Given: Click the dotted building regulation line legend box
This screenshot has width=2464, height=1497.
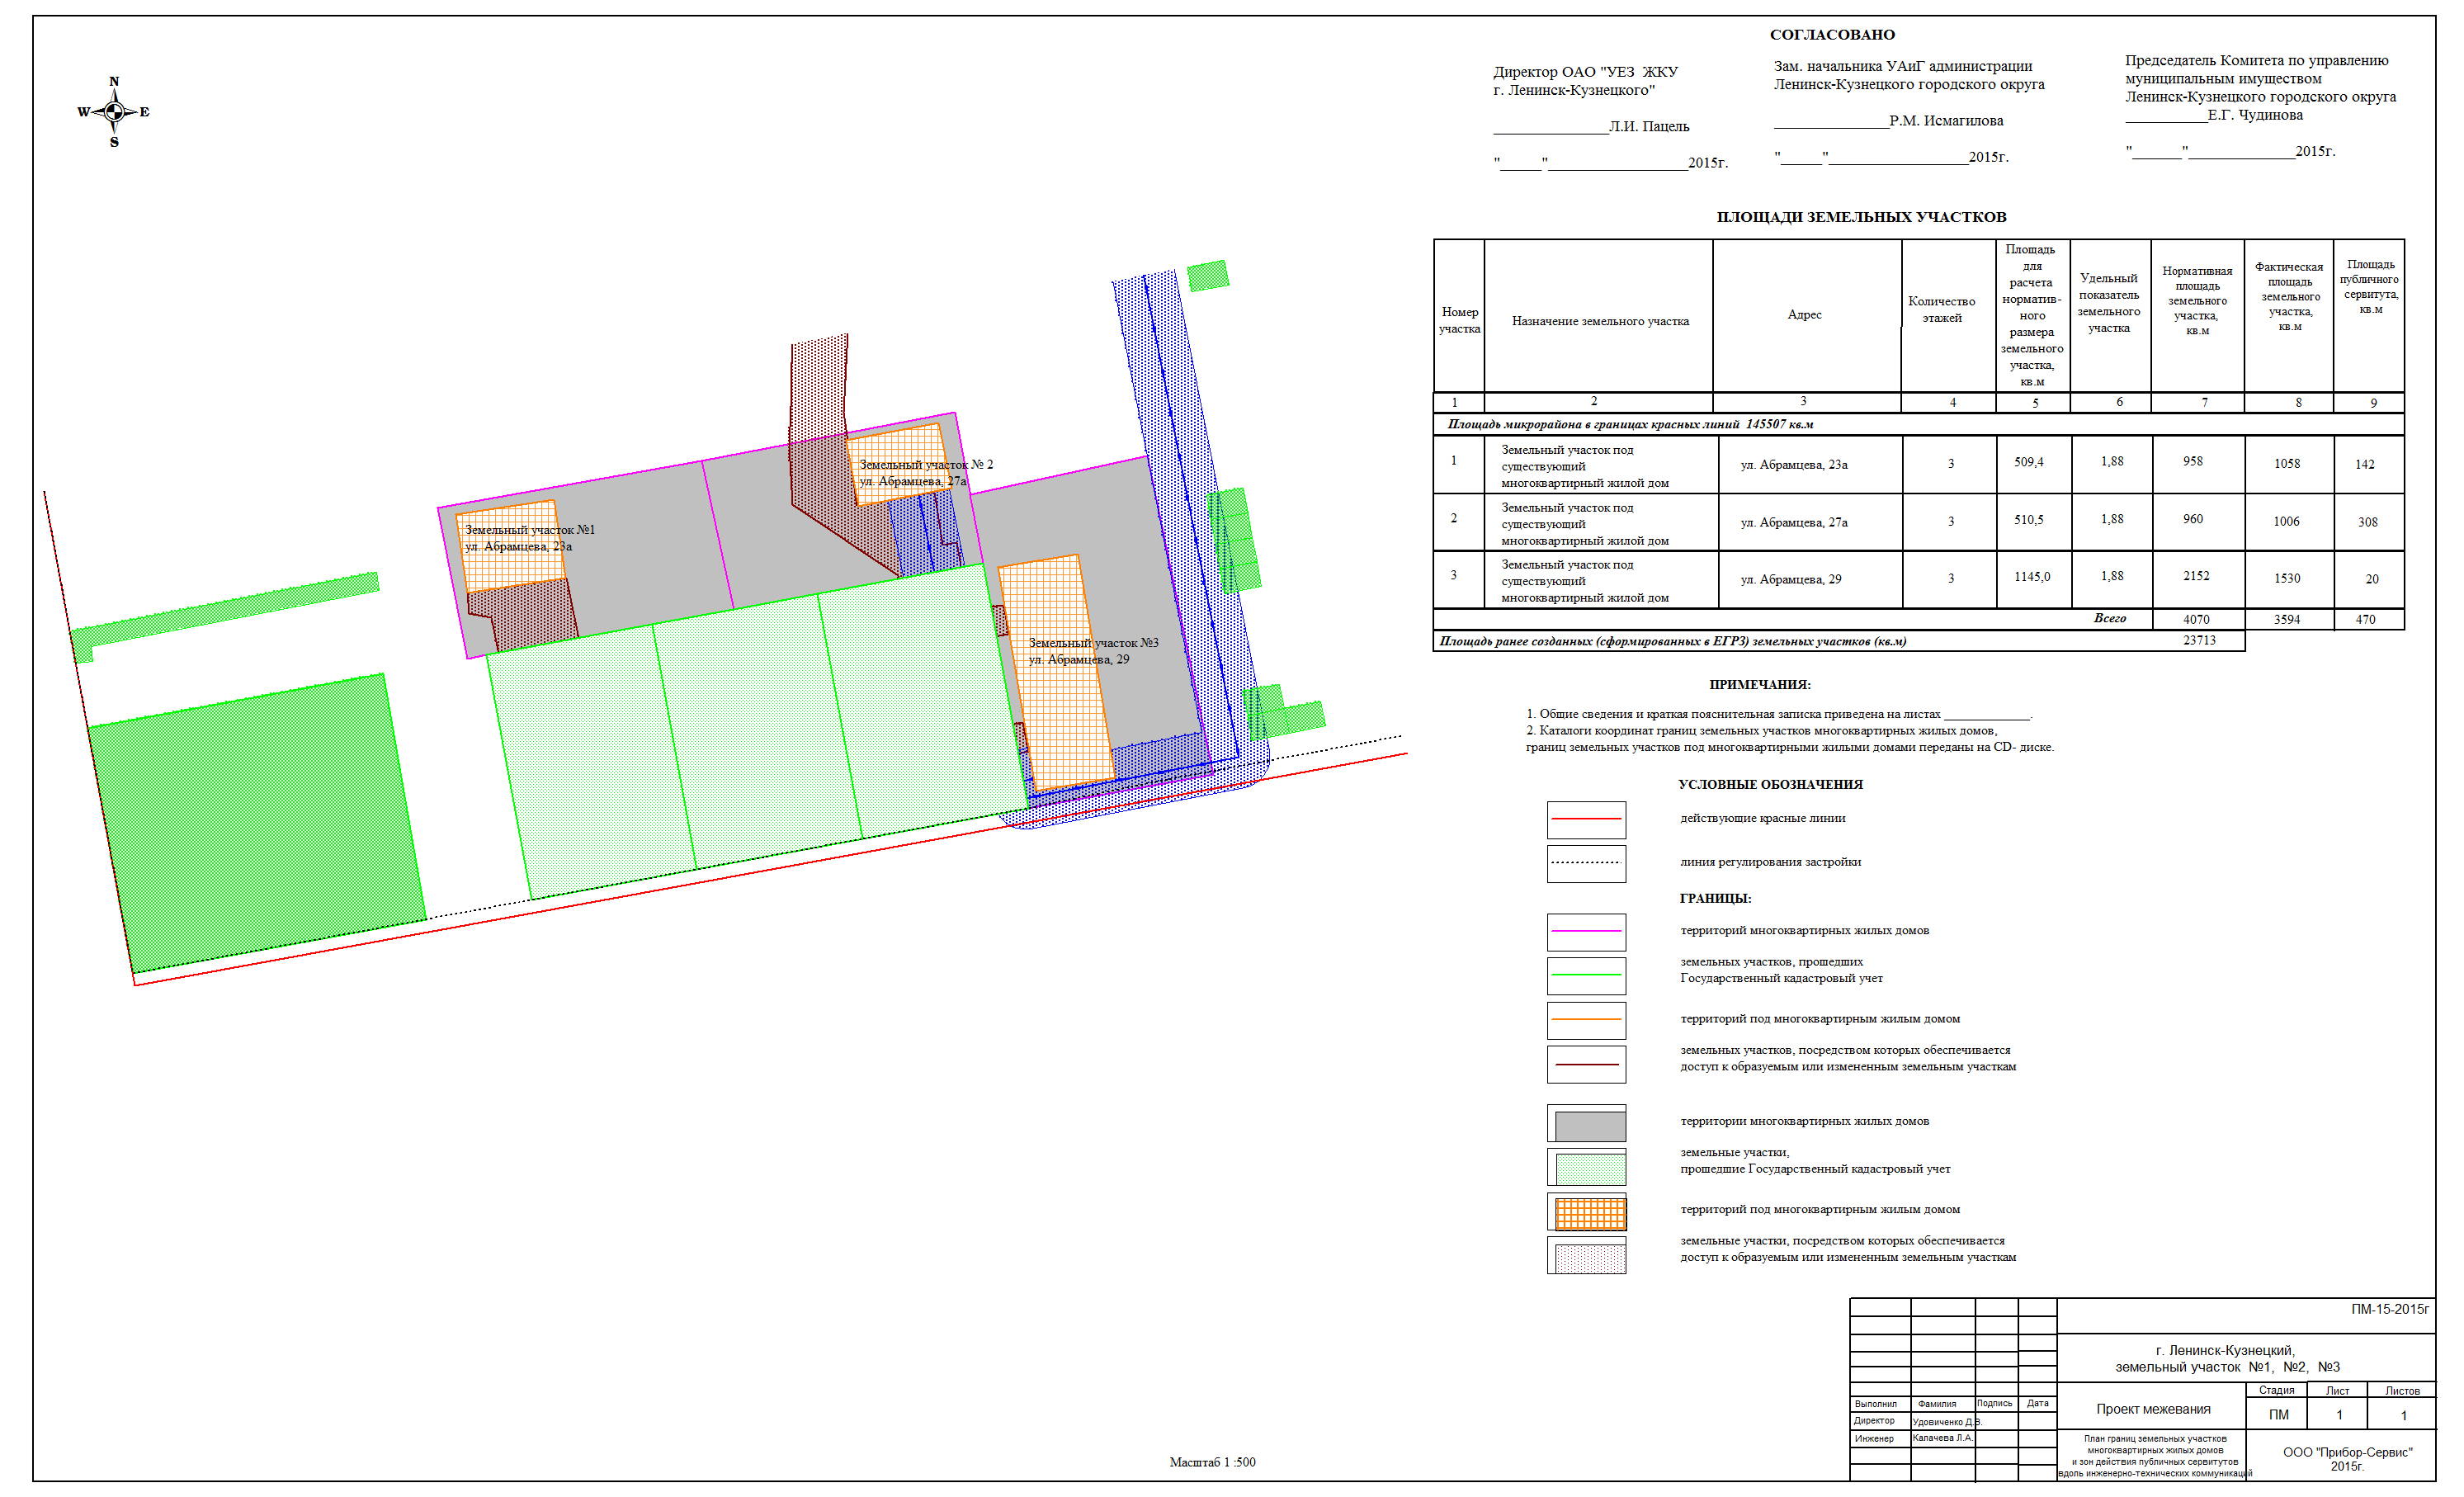Looking at the screenshot, I should (1585, 863).
